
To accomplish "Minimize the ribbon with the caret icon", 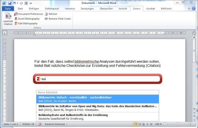I will coord(189,8).
